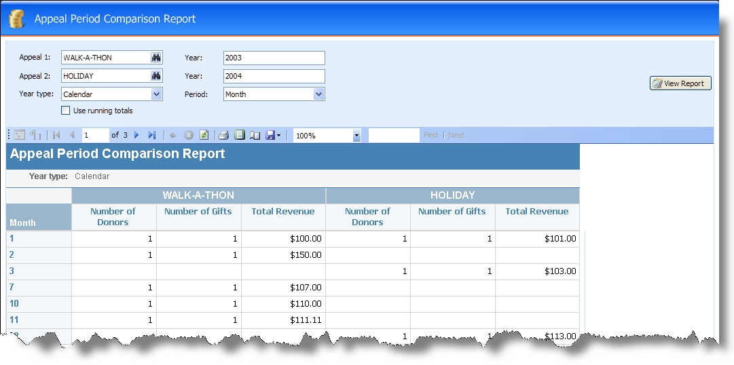Click the View Report button
734x365 pixels.
[680, 83]
